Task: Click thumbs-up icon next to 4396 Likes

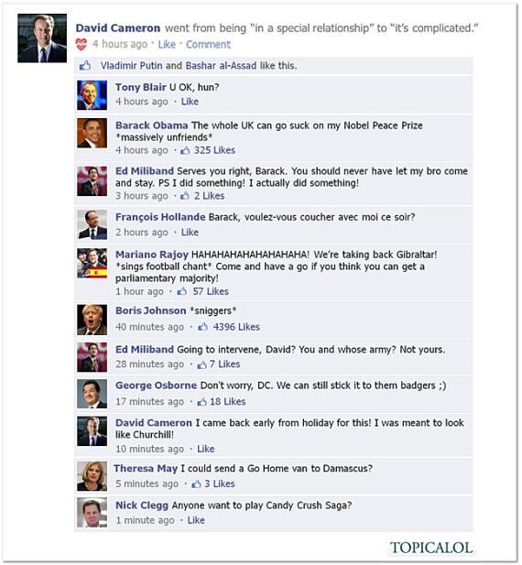Action: point(202,327)
